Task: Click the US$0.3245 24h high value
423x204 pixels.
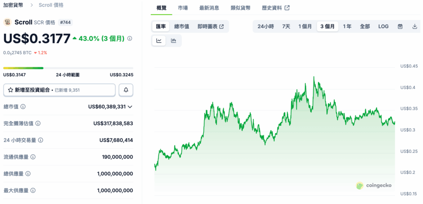Action: point(122,75)
